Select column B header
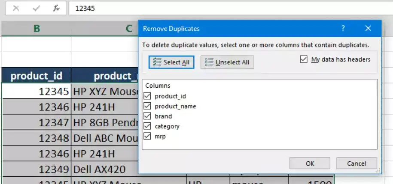 click(x=37, y=29)
